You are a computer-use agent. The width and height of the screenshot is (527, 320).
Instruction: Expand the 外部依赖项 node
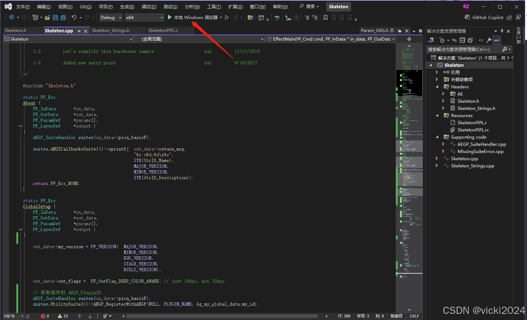point(437,79)
